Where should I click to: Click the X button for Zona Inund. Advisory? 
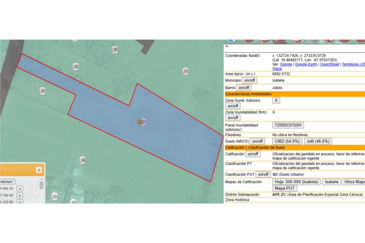pyautogui.click(x=276, y=100)
